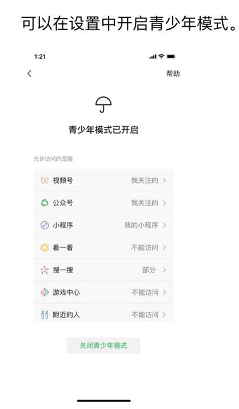Click the 视频号 butterfly icon
This screenshot has height=409, width=239.
[45, 180]
